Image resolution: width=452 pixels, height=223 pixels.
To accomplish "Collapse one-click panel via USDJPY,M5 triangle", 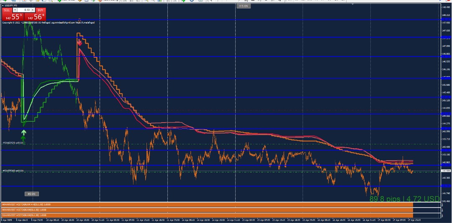I will pyautogui.click(x=3, y=5).
